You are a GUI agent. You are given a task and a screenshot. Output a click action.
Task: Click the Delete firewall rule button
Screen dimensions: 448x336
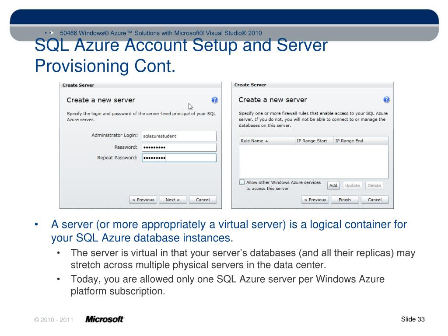pyautogui.click(x=374, y=185)
